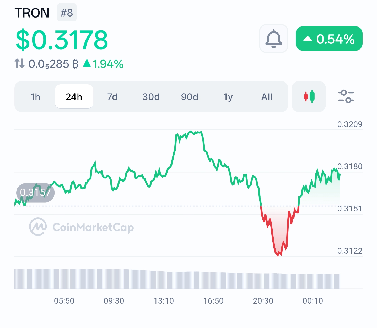Tap the green upward triangle next to 1.94%
377x328 pixels.
[x=87, y=63]
